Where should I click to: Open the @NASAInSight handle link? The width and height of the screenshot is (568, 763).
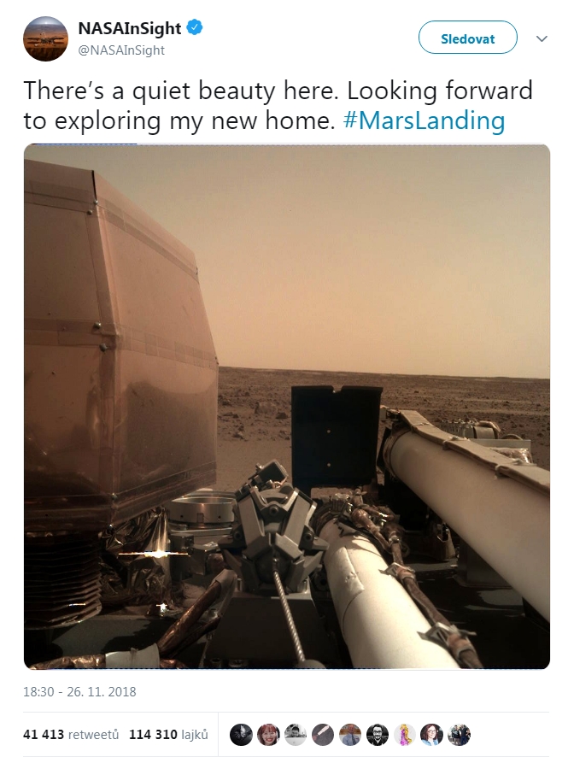[x=121, y=50]
